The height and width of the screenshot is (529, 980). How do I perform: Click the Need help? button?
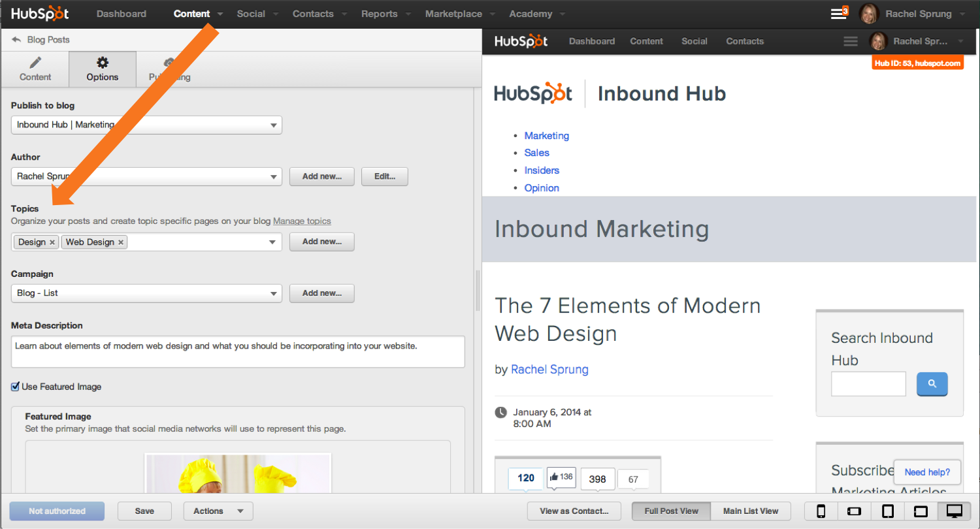click(927, 472)
